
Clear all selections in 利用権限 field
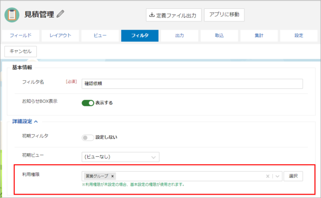(267, 176)
